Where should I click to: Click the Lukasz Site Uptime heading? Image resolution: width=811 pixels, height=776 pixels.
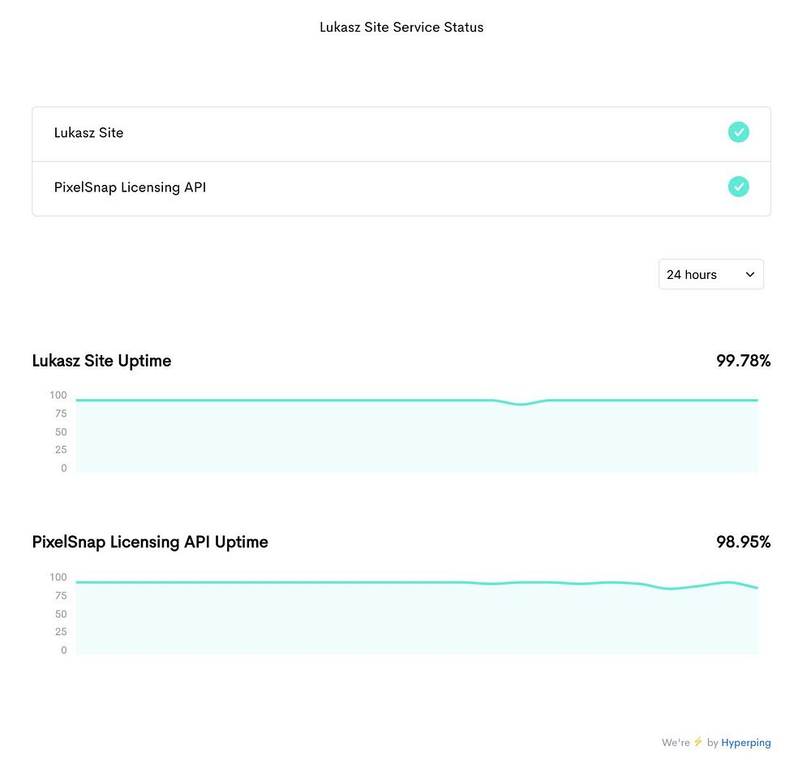pyautogui.click(x=101, y=361)
